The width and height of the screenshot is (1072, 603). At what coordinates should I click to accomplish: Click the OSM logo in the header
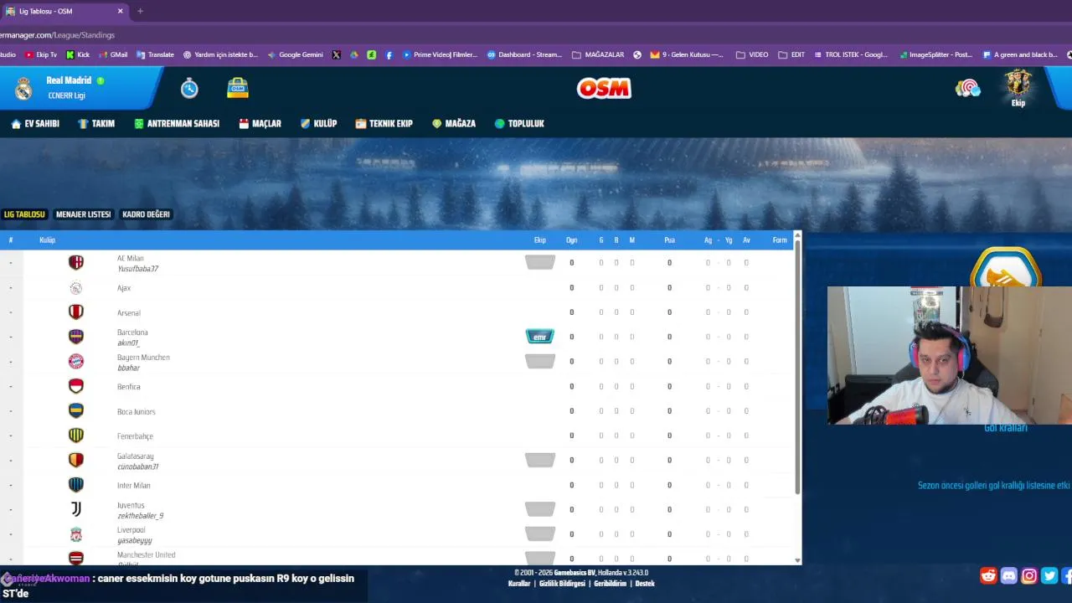[x=604, y=88]
